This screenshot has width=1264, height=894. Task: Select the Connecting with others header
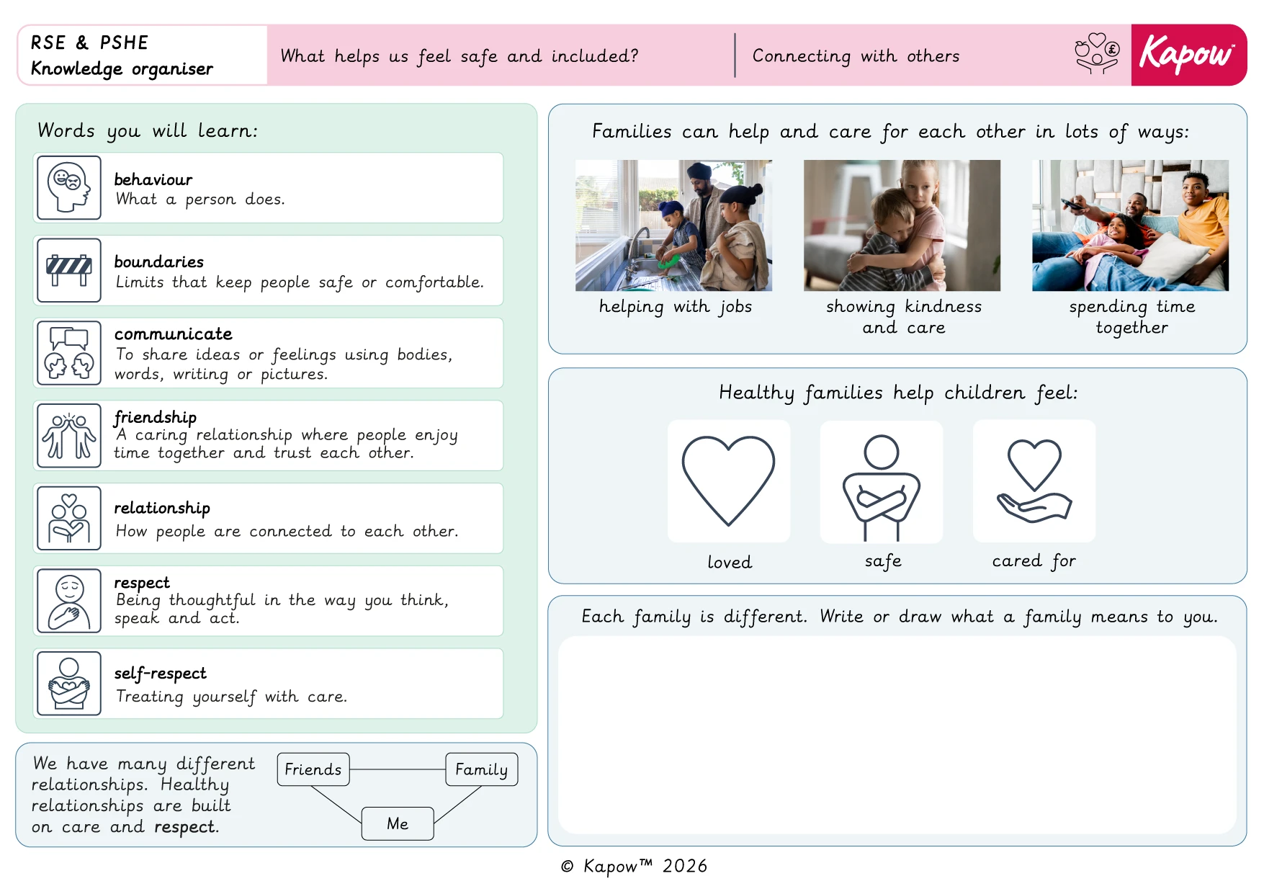[856, 55]
